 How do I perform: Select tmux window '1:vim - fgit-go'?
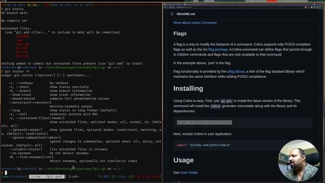click(x=47, y=176)
